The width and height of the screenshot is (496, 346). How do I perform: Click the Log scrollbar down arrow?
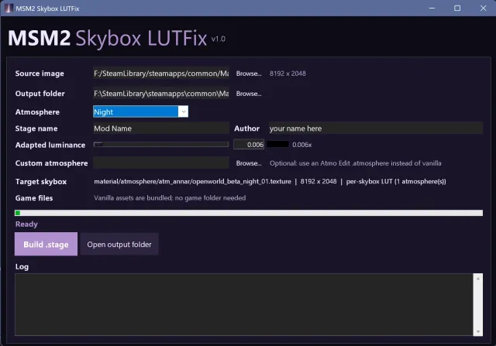pos(478,331)
